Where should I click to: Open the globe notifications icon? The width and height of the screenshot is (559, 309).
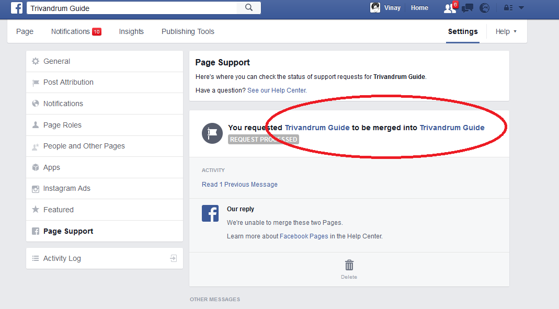(485, 8)
